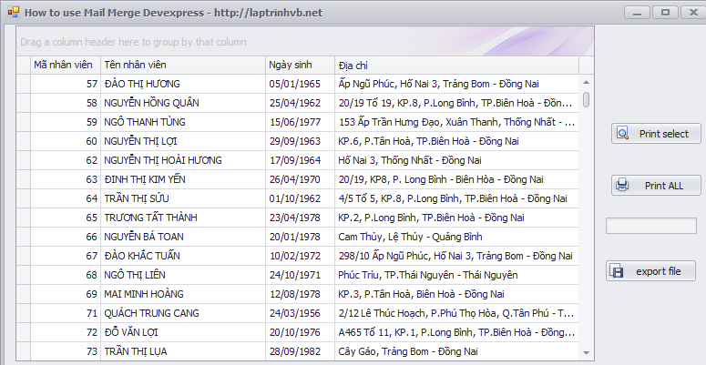This screenshot has width=706, height=365.
Task: Select the cell 'QUÁCH TRUNG CANG'
Action: click(x=183, y=313)
